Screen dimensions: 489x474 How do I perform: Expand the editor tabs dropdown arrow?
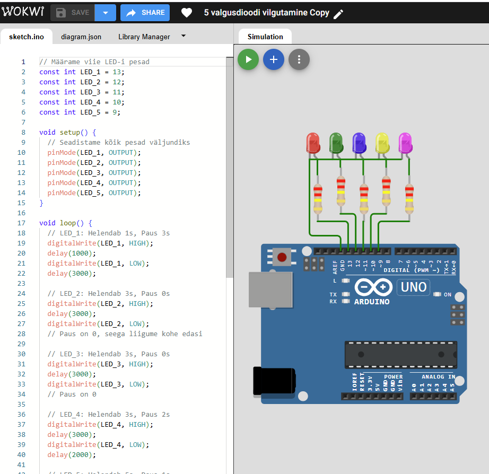tap(184, 36)
